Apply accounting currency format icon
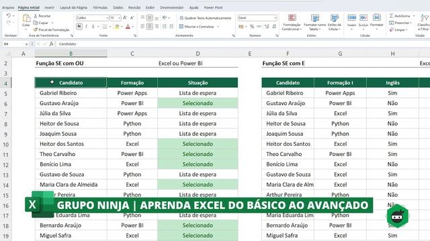 tap(241, 27)
